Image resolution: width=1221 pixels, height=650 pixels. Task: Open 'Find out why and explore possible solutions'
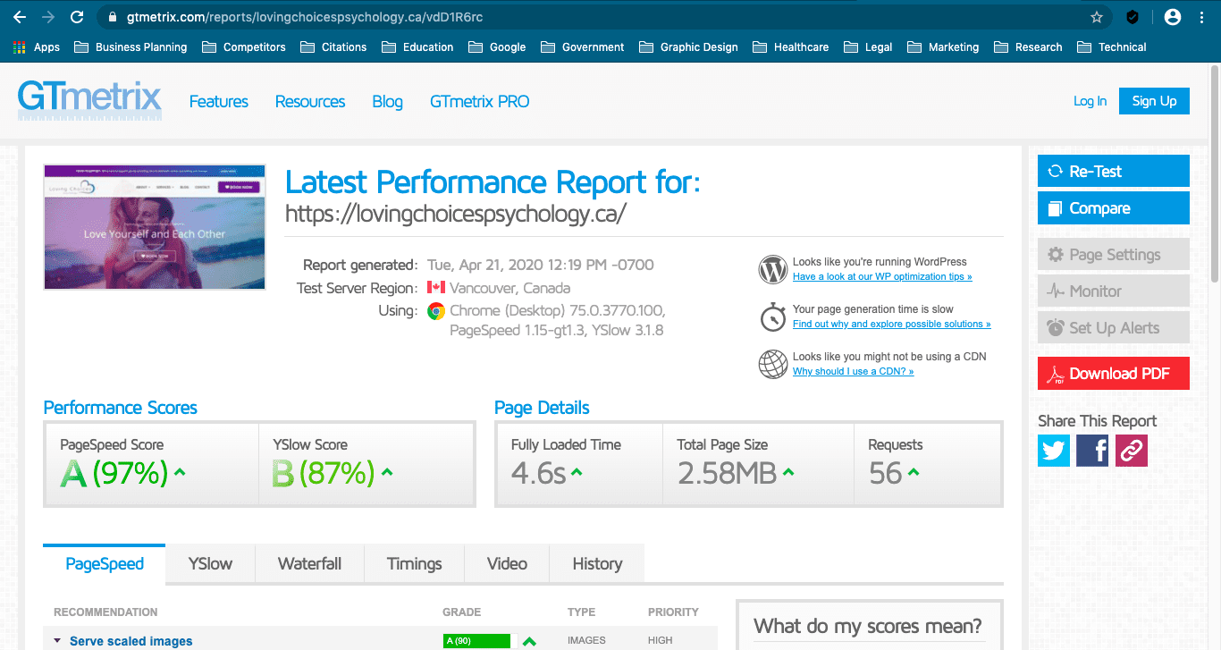pos(891,325)
